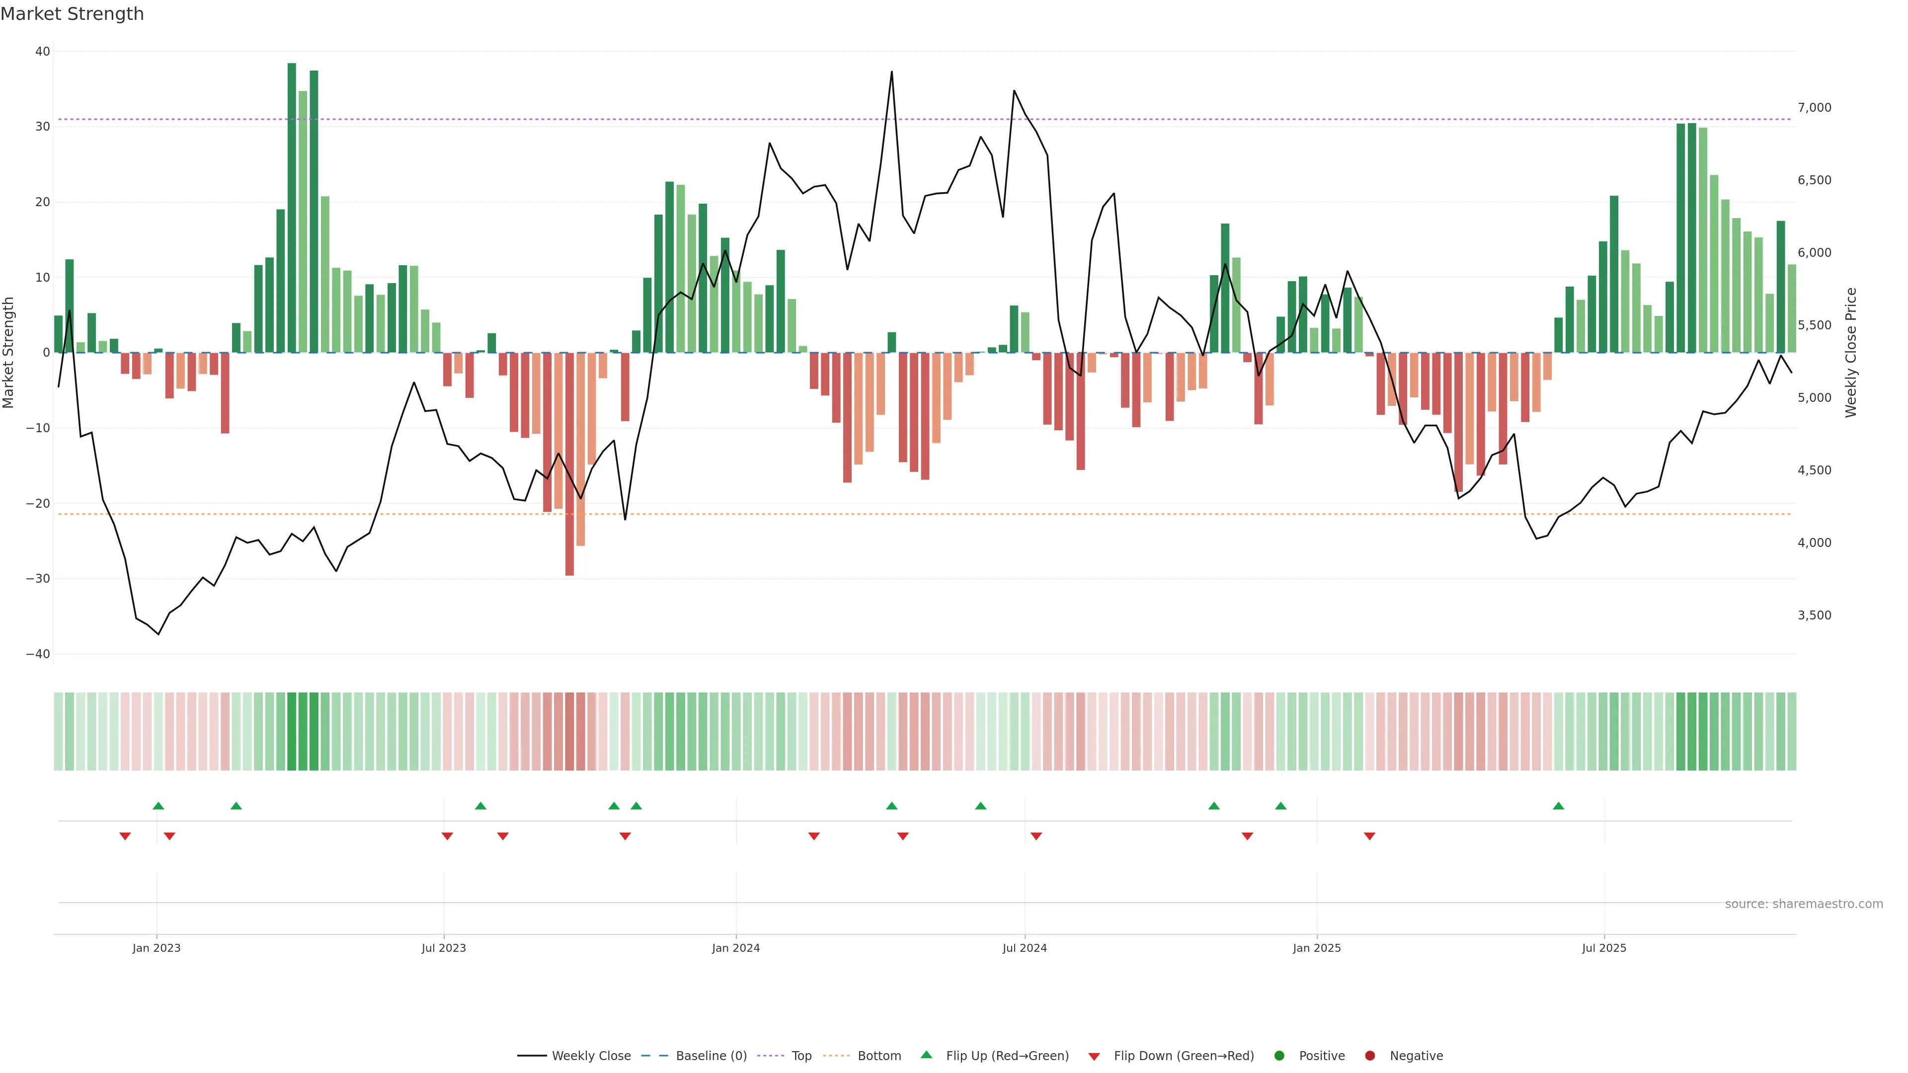Click the red Negative legend dot
This screenshot has height=1073, width=1908.
pyautogui.click(x=1369, y=1056)
